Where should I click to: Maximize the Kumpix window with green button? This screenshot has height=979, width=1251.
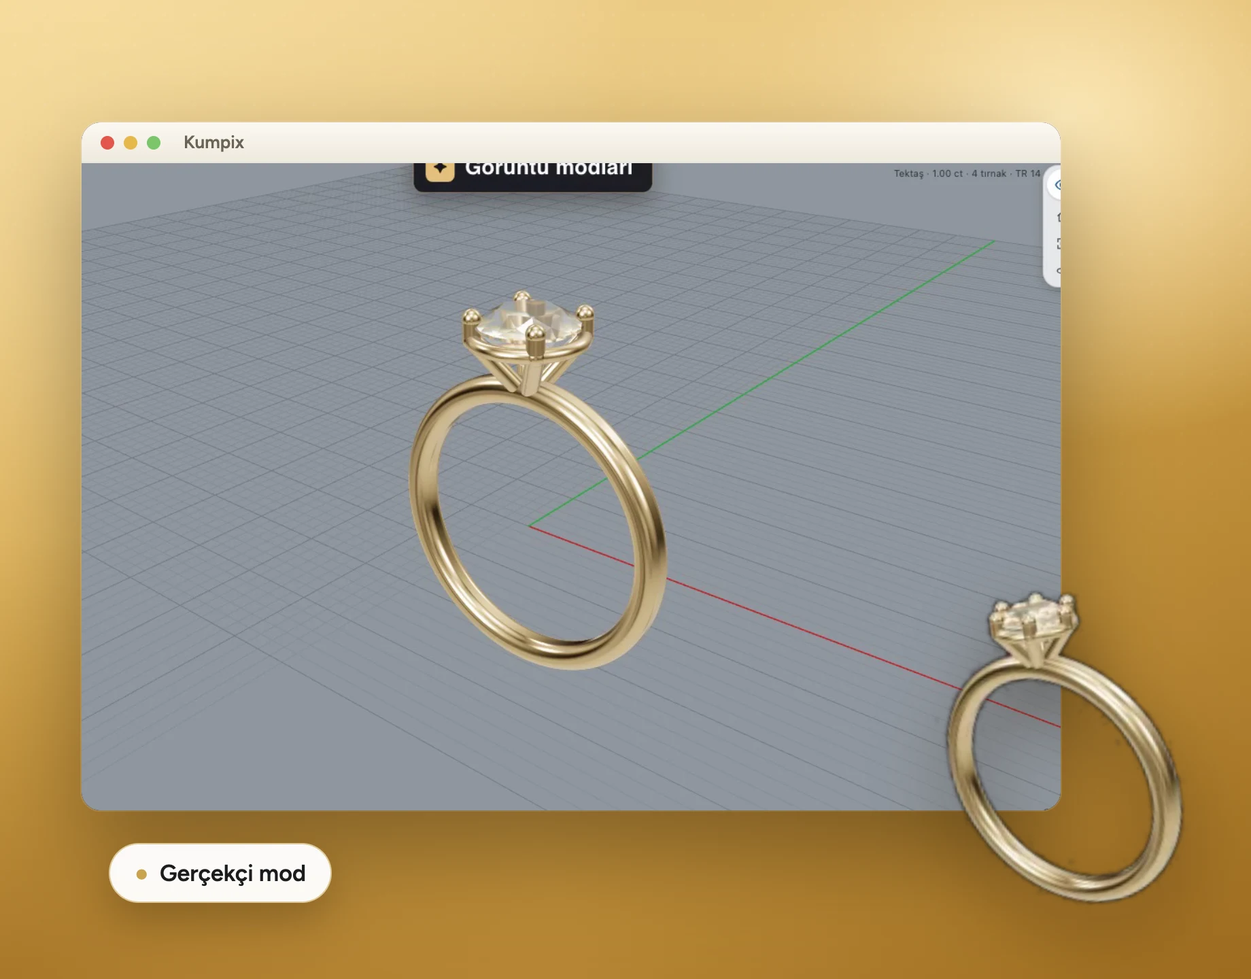click(x=154, y=143)
